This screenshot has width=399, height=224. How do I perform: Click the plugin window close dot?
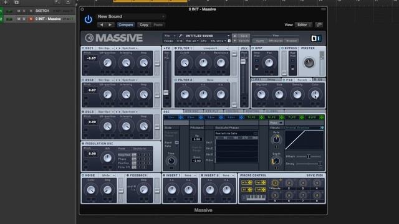click(x=82, y=9)
